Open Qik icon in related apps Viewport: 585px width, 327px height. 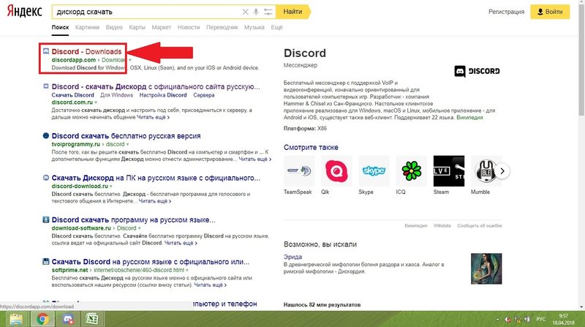pyautogui.click(x=336, y=171)
